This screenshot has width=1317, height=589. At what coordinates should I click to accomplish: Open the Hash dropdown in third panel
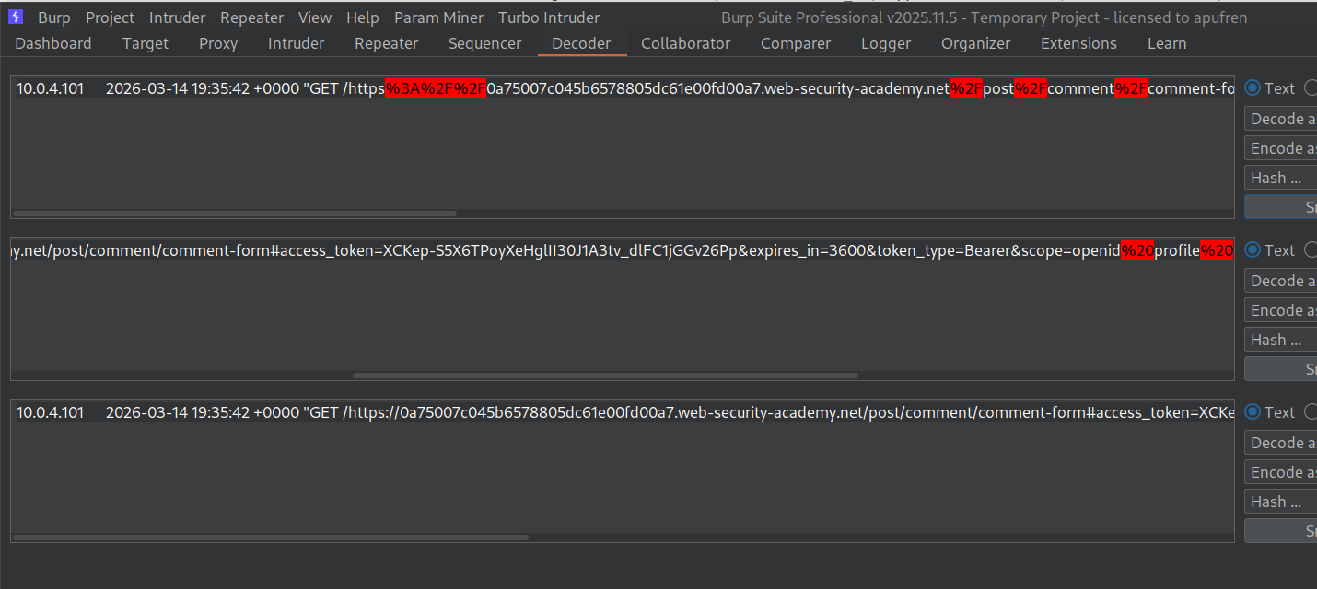(x=1281, y=502)
